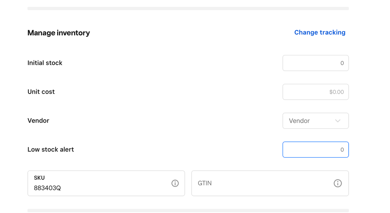390x213 pixels.
Task: Click the Vendor dropdown chevron arrow
Action: point(338,121)
